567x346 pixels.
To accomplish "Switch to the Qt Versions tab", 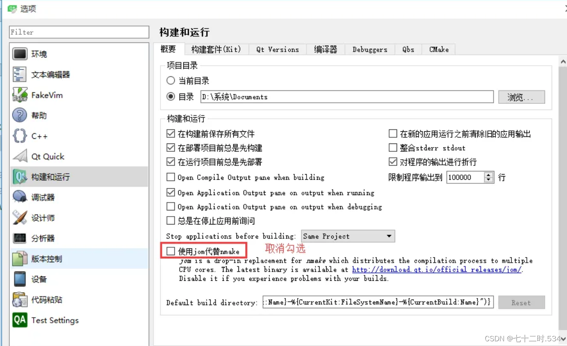I will coord(277,49).
